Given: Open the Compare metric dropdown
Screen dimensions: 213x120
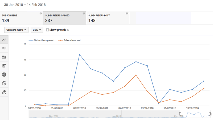Looking at the screenshot, I should [x=17, y=30].
